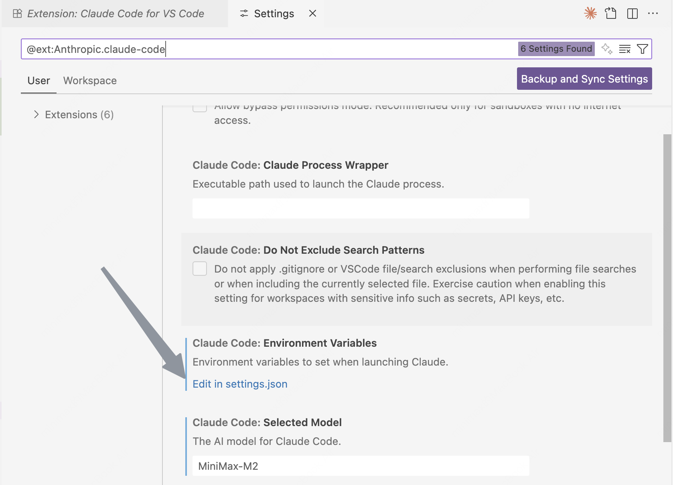
Task: Click the settings list vertical scrollbar
Action: (x=667, y=288)
